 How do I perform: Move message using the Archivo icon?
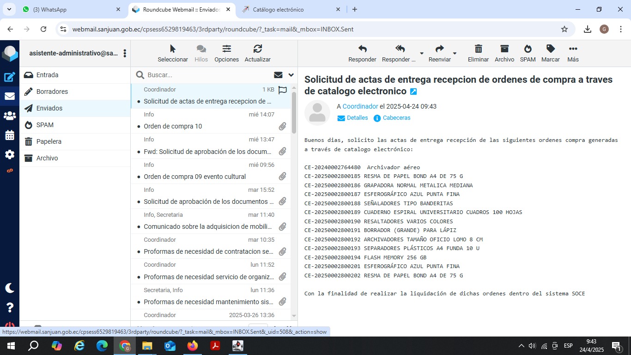coord(504,49)
